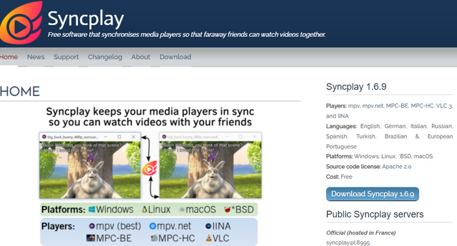The width and height of the screenshot is (457, 246).
Task: Click the Download Syncplay 1.6.9 button
Action: [x=373, y=194]
